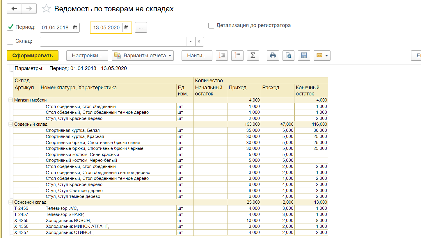
Task: Tick Детализация до регистратора checkbox
Action: point(211,26)
